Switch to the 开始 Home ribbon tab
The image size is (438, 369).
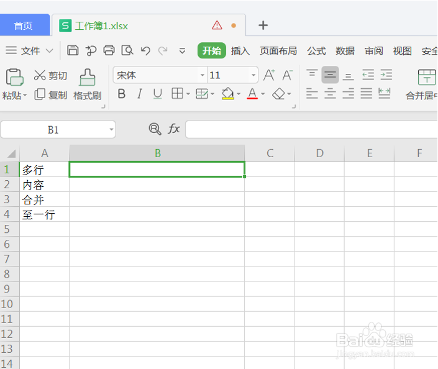click(x=212, y=50)
